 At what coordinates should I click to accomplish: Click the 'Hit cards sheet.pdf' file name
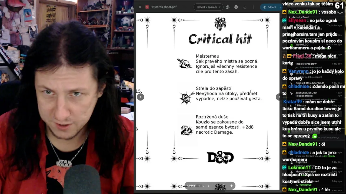point(164,7)
